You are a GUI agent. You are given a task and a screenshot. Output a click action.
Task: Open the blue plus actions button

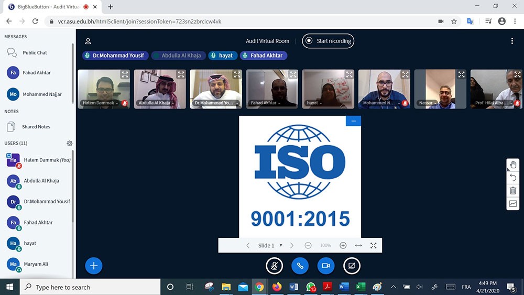[94, 266]
